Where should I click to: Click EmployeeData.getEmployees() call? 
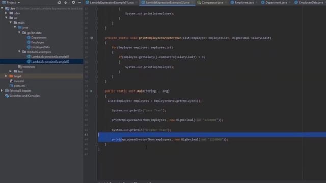tap(178, 101)
